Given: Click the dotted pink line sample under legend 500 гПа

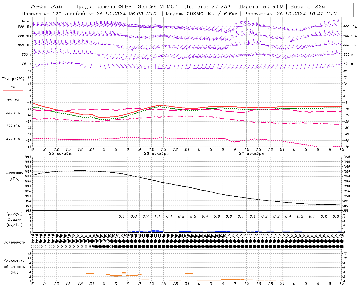Looking at the screenshot, I should tap(13, 142).
